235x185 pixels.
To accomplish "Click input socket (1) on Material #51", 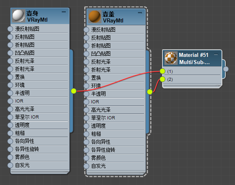I will tap(162, 71).
